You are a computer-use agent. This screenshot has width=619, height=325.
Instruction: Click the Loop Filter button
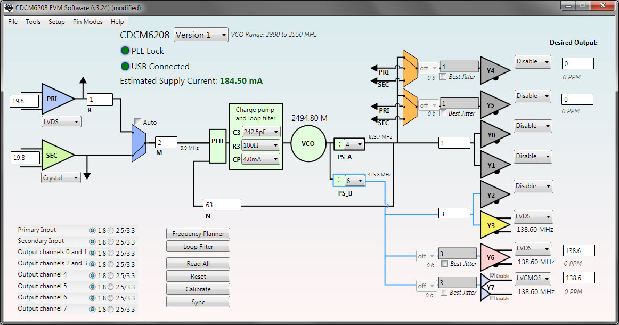point(198,247)
